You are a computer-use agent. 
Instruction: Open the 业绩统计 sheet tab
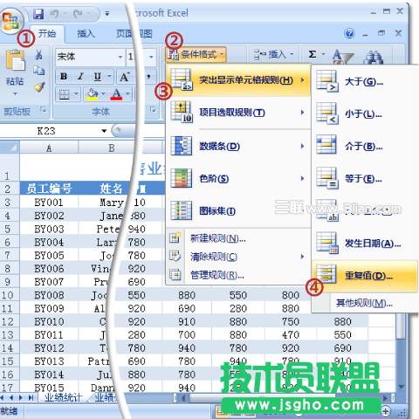(63, 397)
